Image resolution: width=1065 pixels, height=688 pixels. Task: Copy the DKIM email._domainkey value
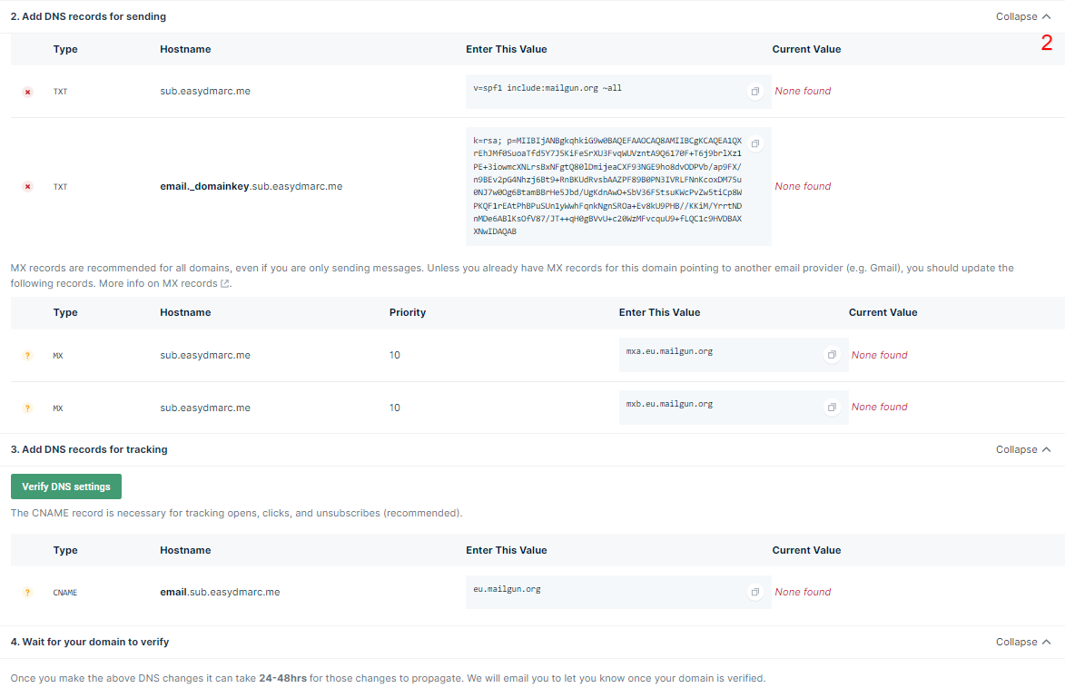pos(754,143)
